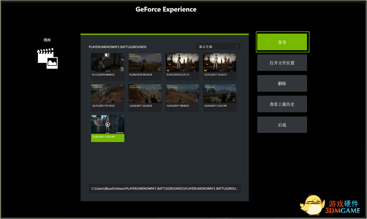Select the thumbnail dated 01/06/2018 00:28:39

tap(145, 63)
